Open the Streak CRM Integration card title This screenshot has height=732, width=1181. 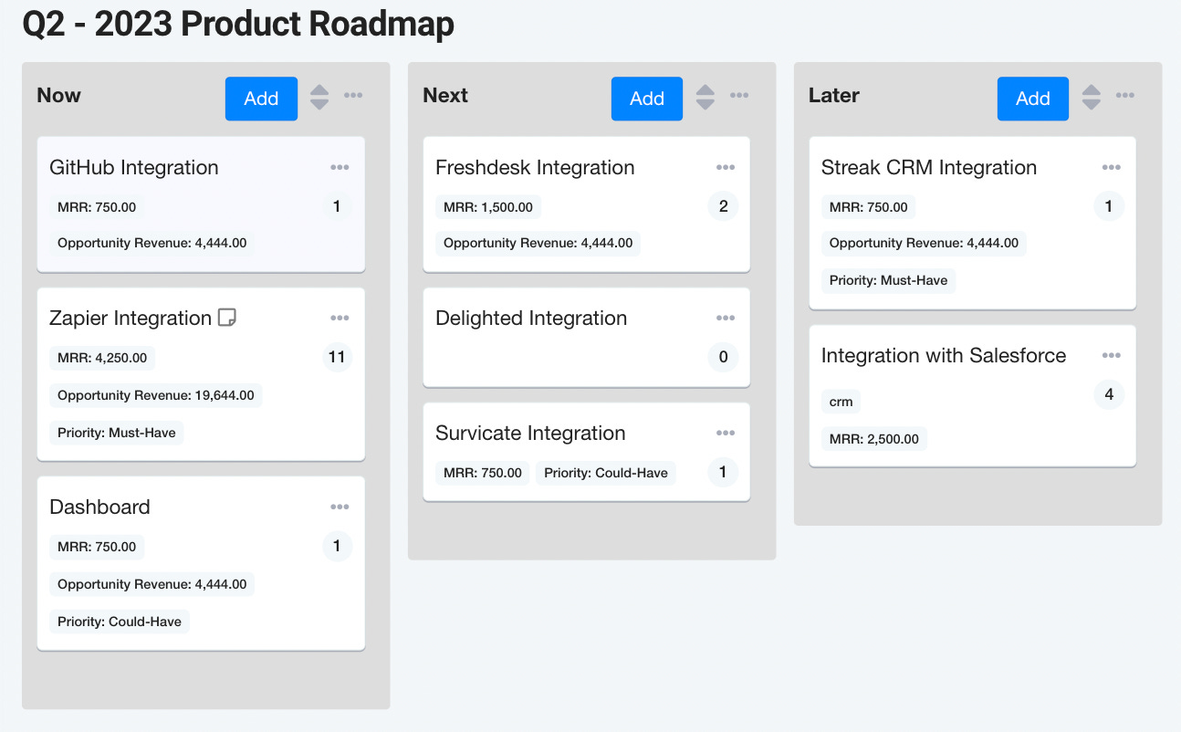coord(929,167)
